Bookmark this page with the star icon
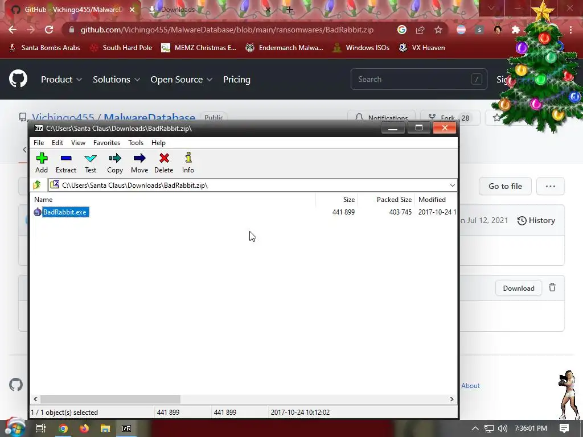This screenshot has width=583, height=437. pos(438,30)
